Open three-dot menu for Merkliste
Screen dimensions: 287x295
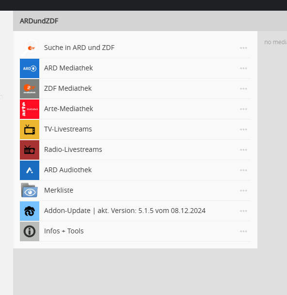pyautogui.click(x=243, y=191)
